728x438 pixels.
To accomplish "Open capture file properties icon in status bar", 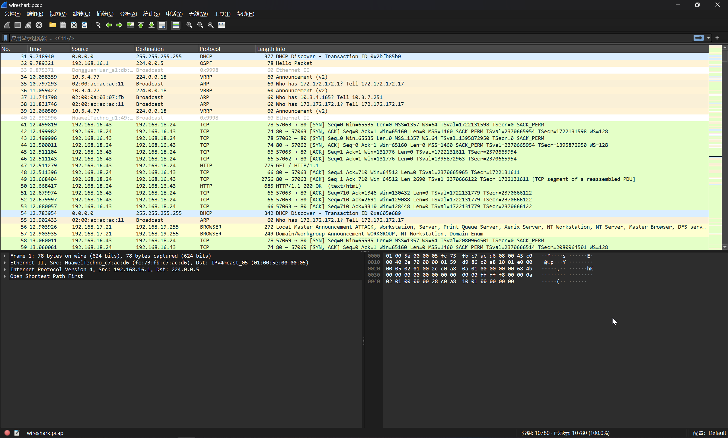I will point(17,433).
